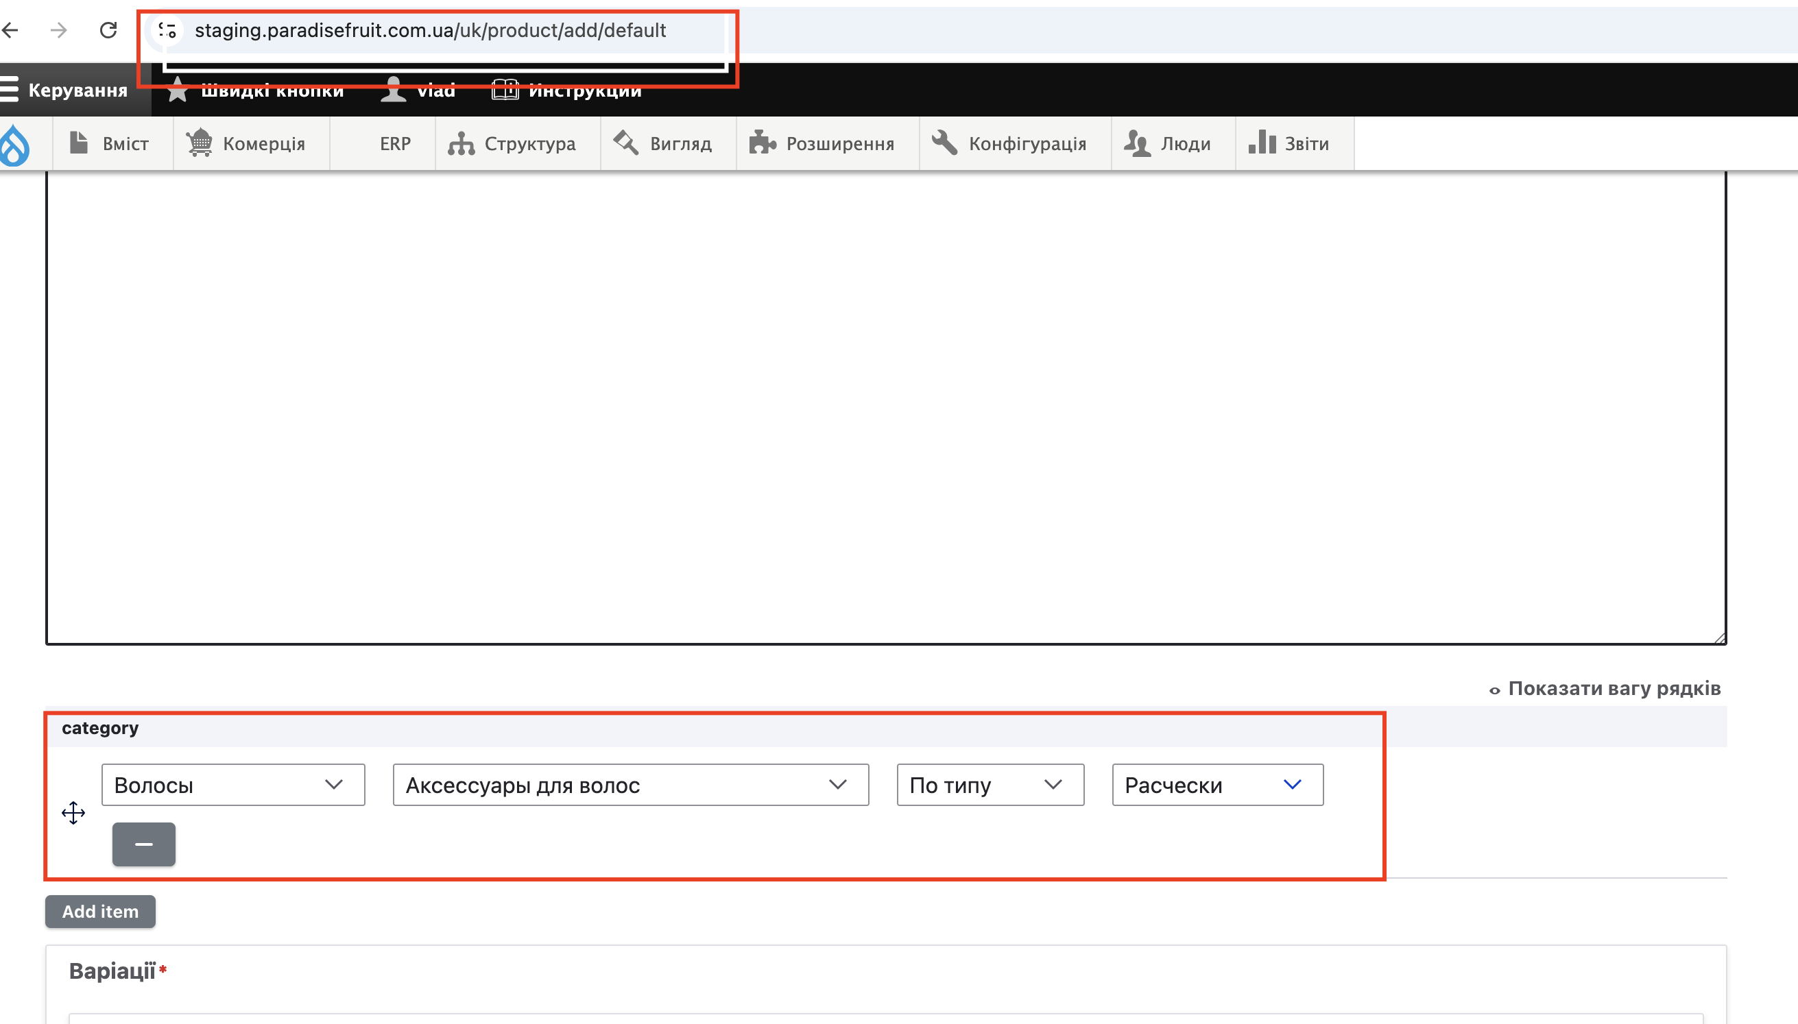Click the browser reload icon

tap(108, 30)
